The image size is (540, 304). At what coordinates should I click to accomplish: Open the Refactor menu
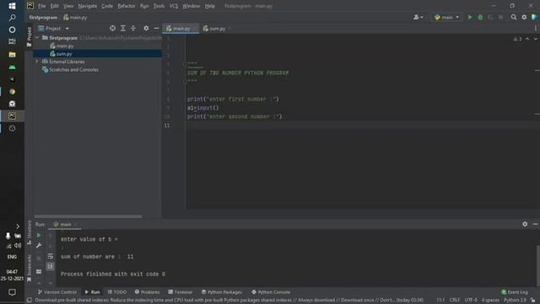pyautogui.click(x=127, y=6)
